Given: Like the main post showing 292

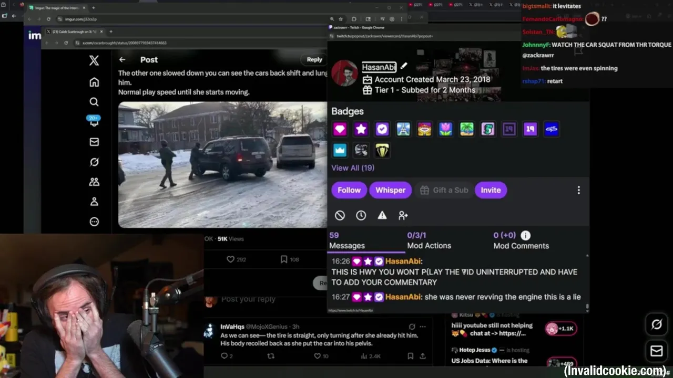Looking at the screenshot, I should [236, 259].
